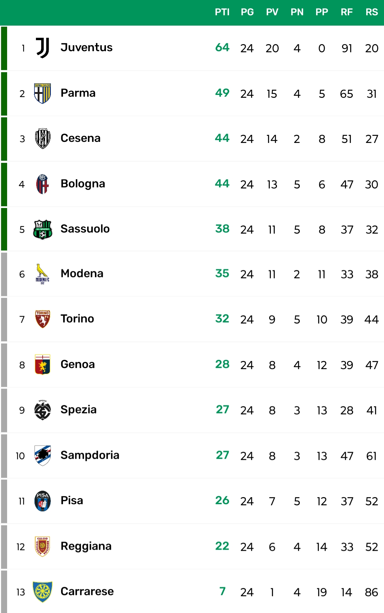Click the Genoa club crest
Viewport: 384px width, 613px height.
point(43,364)
